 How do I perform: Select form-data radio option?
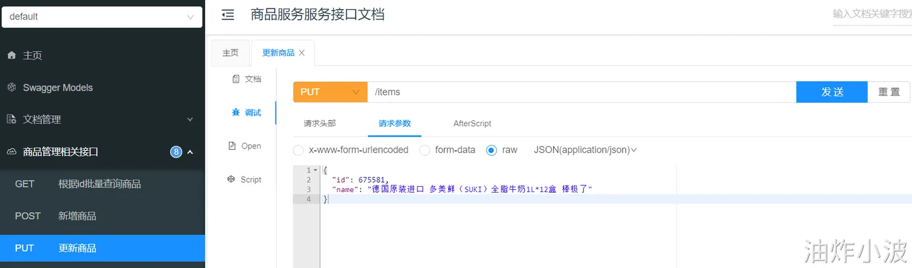(425, 150)
